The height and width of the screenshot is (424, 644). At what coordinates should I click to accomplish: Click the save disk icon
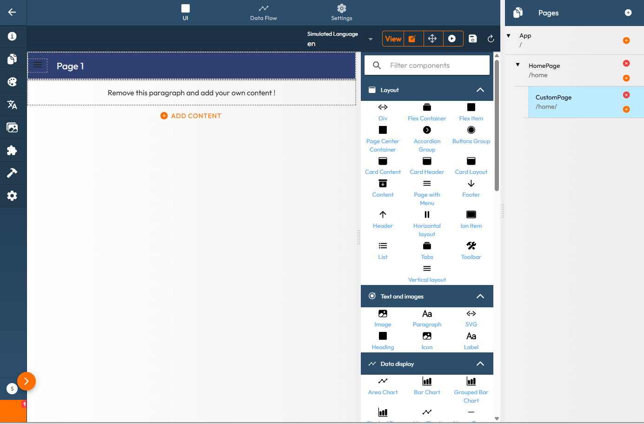tap(472, 39)
